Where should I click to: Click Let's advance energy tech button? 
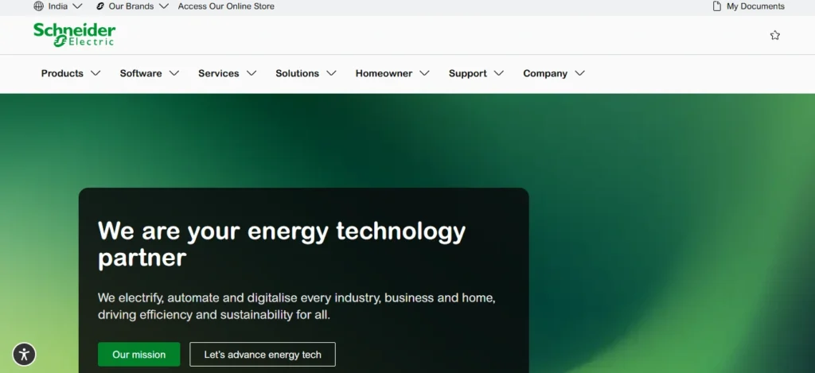pyautogui.click(x=263, y=354)
